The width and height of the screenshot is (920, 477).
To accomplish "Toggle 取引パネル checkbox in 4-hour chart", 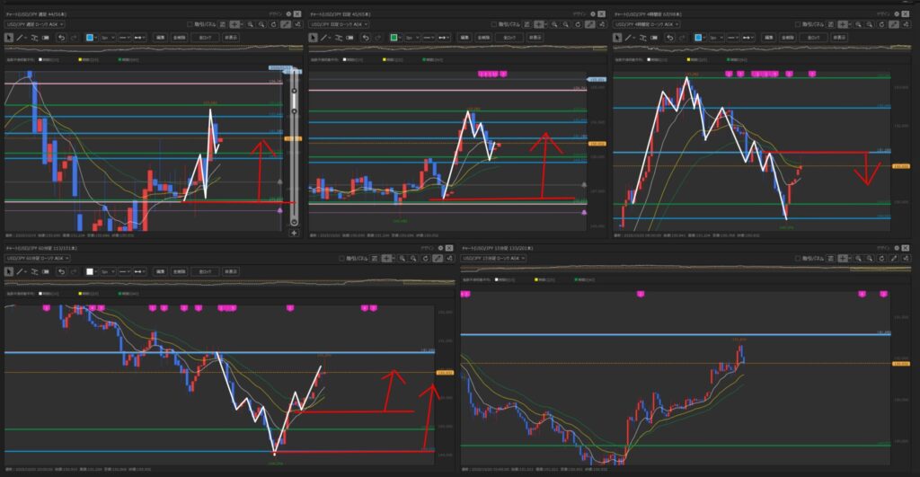I will (x=798, y=26).
